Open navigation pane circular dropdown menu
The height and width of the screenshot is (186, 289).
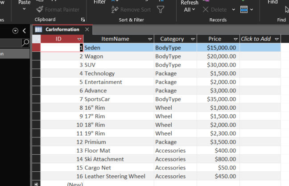tap(15, 31)
